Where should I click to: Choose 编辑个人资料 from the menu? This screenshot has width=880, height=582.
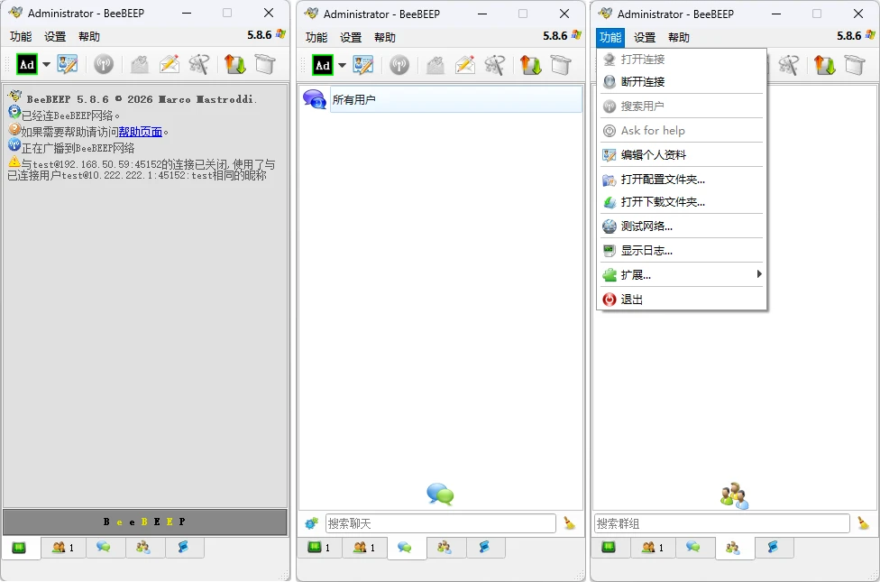pyautogui.click(x=682, y=155)
